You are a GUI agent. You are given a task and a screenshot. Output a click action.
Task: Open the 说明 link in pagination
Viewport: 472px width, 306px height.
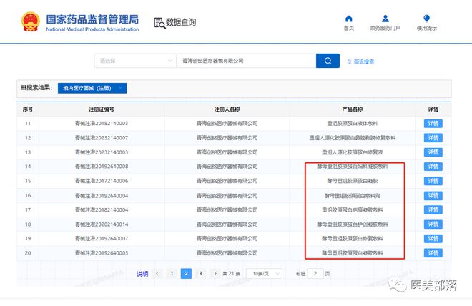pyautogui.click(x=142, y=274)
